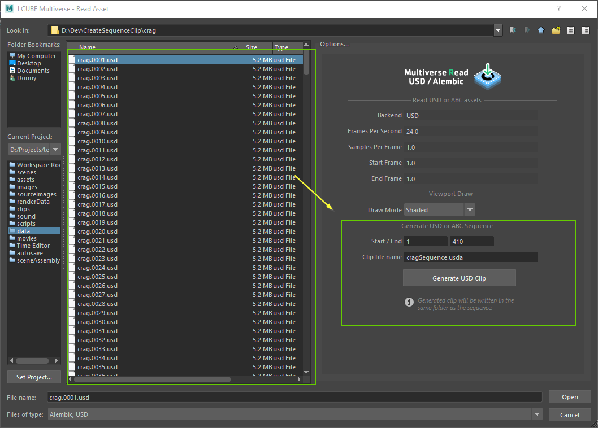This screenshot has height=428, width=598.
Task: Sort files by Name column
Action: pos(155,47)
